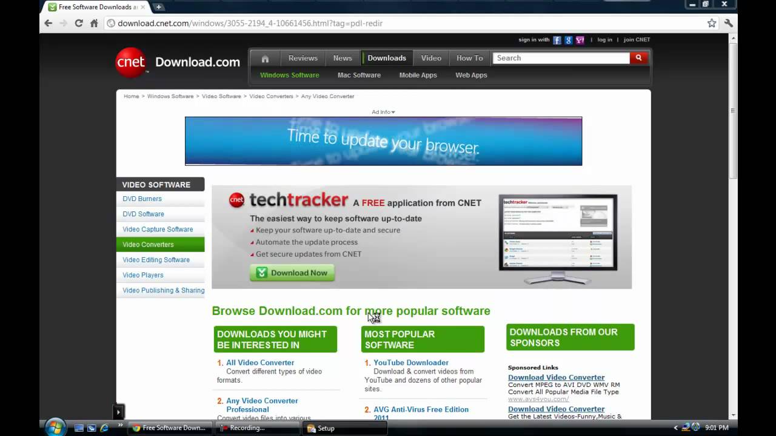Go back with the browser back arrow

48,23
